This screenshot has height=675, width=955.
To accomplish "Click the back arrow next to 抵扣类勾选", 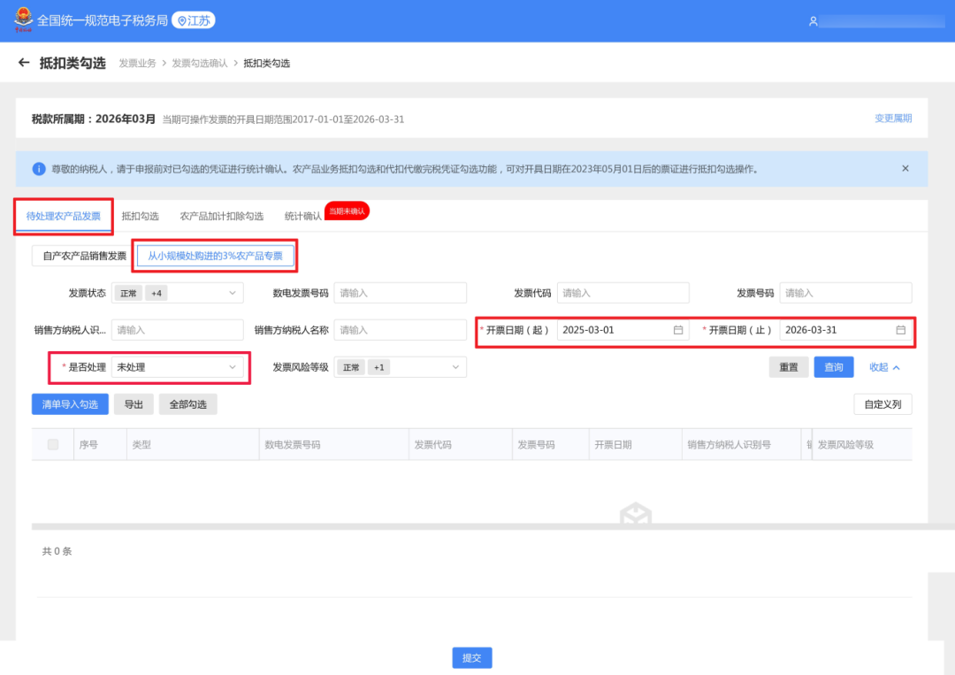I will click(x=24, y=62).
